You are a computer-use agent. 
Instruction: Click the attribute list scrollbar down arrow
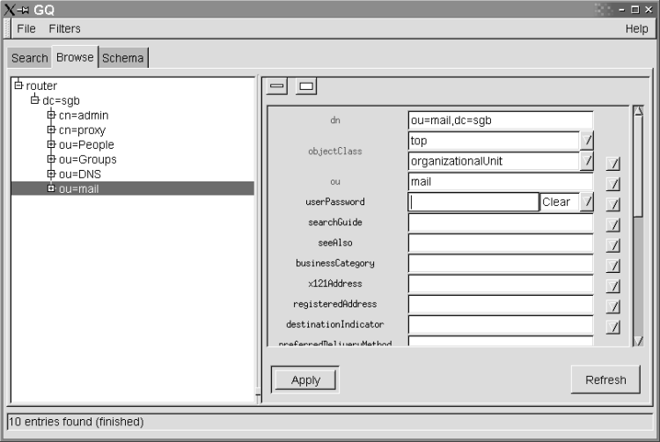(639, 341)
